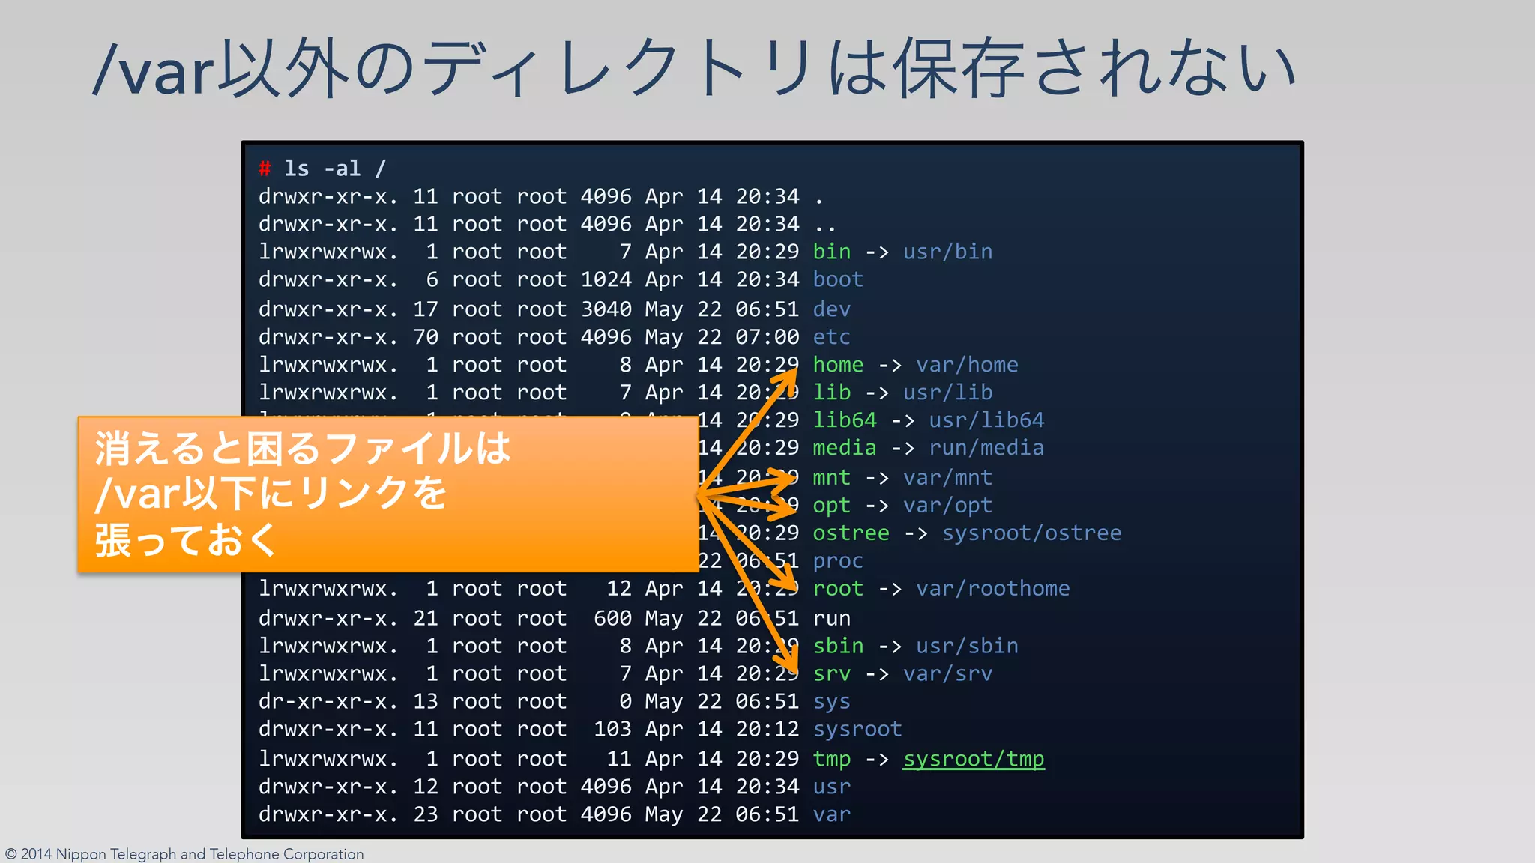
Task: Click the 'var/home' link target
Action: coord(967,365)
